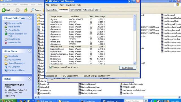Open My Network Places icon
The image size is (181, 102).
tap(6, 70)
